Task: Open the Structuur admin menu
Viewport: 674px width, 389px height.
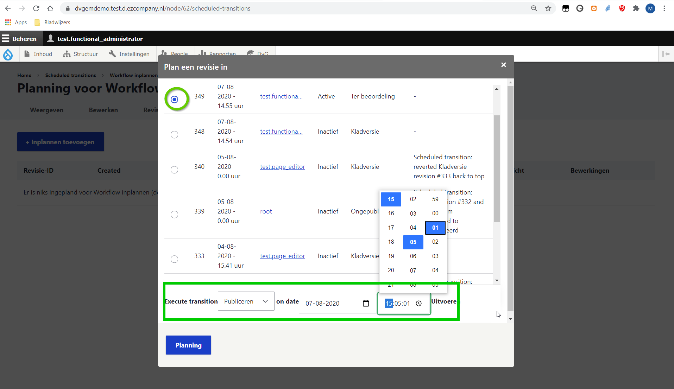Action: pyautogui.click(x=81, y=54)
